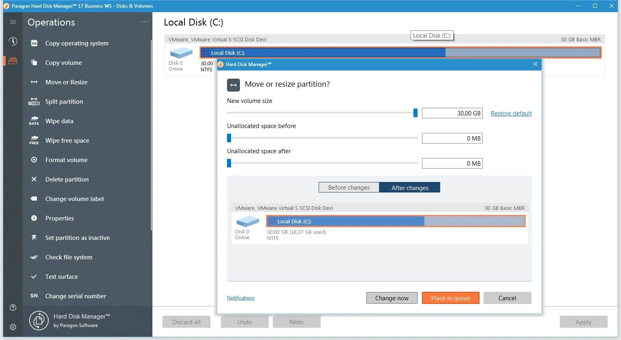Choose the Change volume label operation
621x340 pixels.
click(x=75, y=199)
